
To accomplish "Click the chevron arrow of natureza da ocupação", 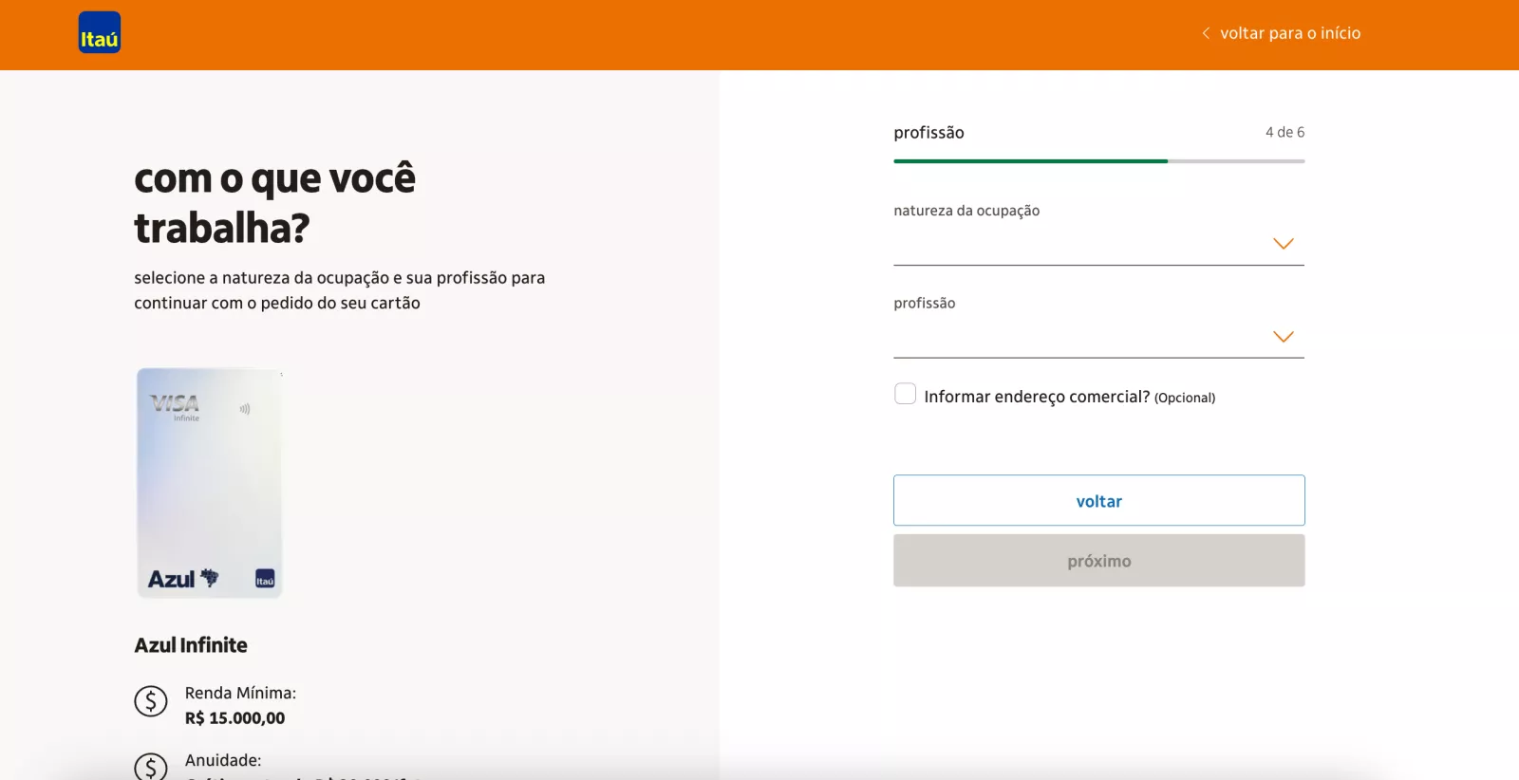I will (1284, 244).
